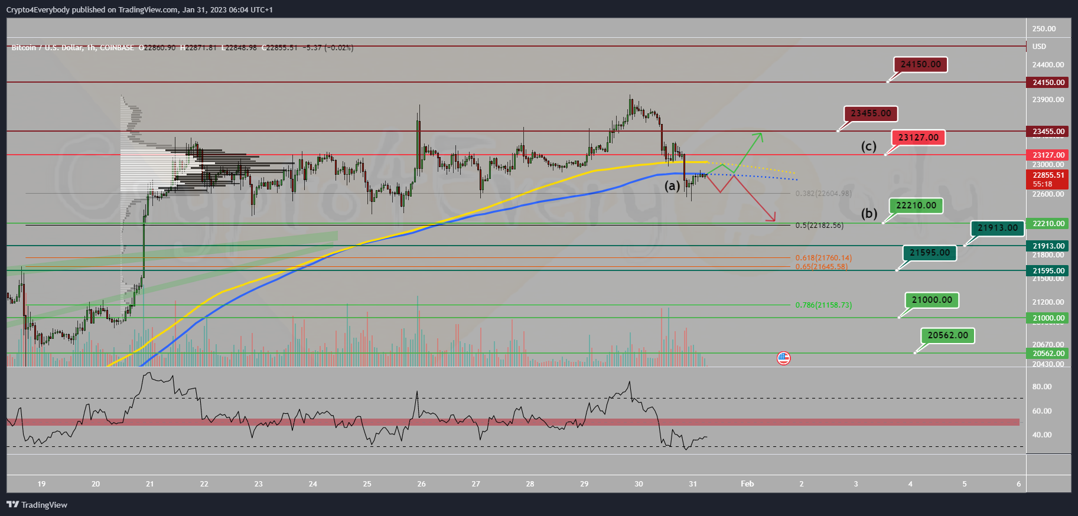Click the 250.00 value at top of axis
The image size is (1078, 516).
[1044, 29]
